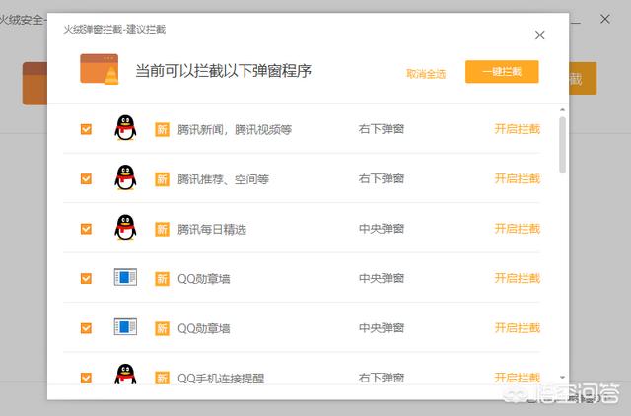Viewport: 631px width, 416px height.
Task: Click the scrollbar up arrow in the list
Action: (562, 109)
